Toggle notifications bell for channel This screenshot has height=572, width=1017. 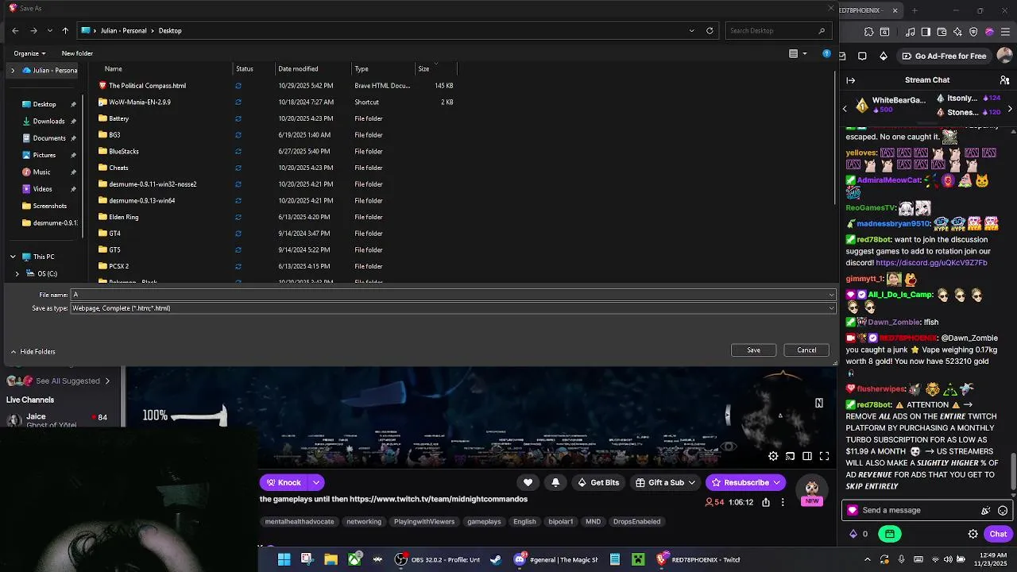click(555, 482)
